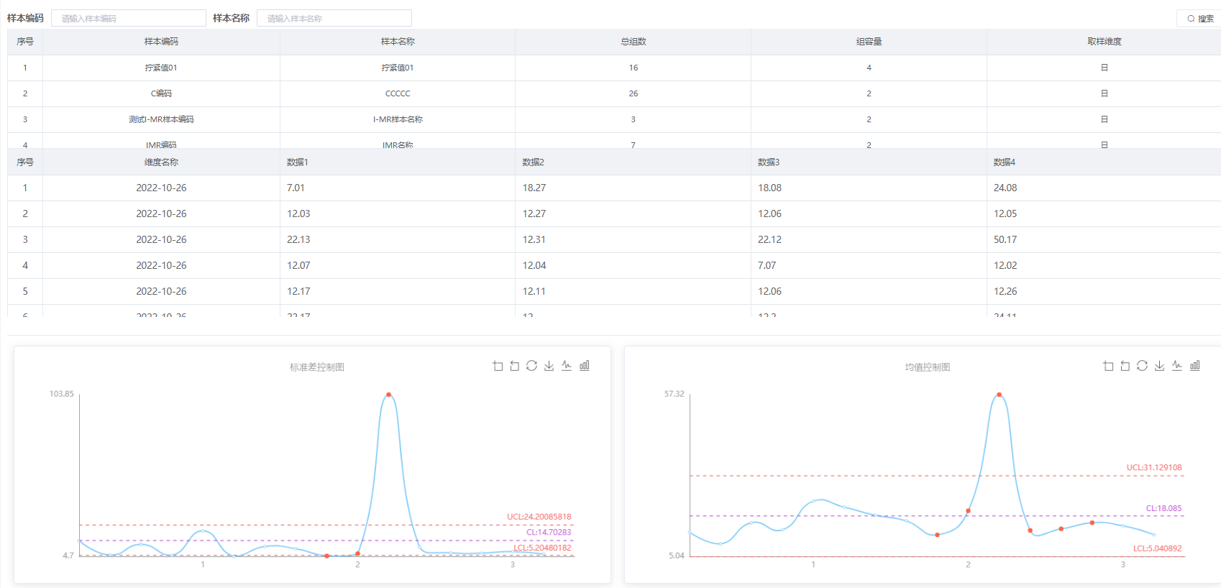Focus the 样本名称 input field

334,19
